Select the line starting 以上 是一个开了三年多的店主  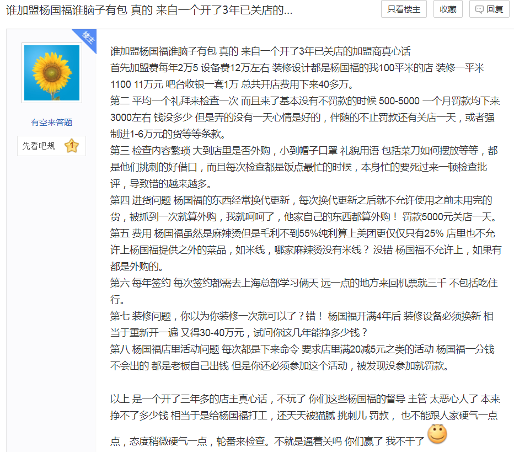click(305, 399)
